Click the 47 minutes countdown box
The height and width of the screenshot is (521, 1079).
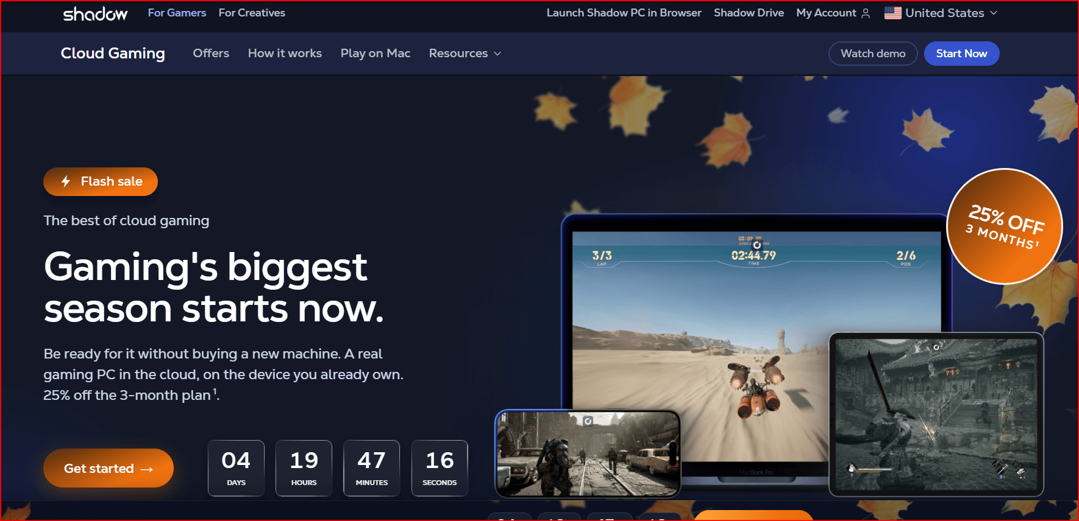(372, 468)
